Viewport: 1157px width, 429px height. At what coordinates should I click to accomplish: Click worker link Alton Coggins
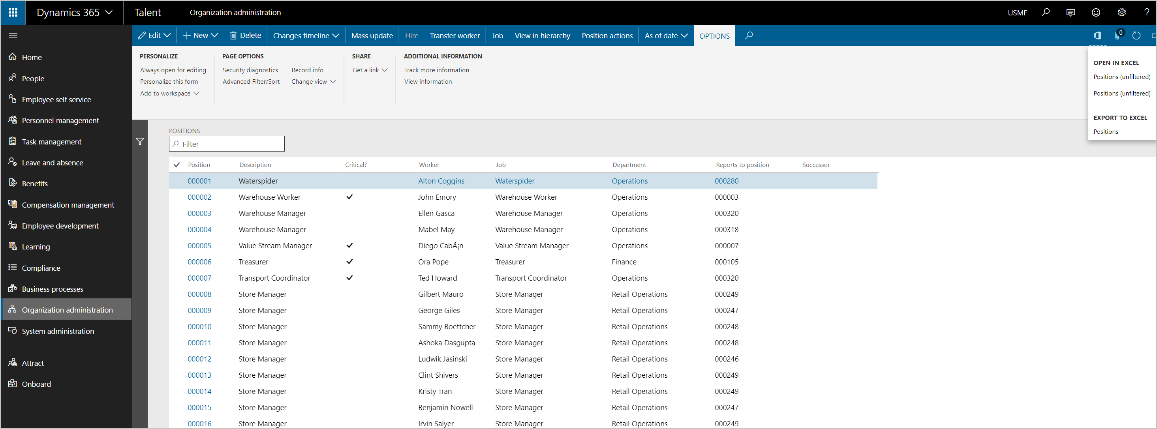[441, 180]
